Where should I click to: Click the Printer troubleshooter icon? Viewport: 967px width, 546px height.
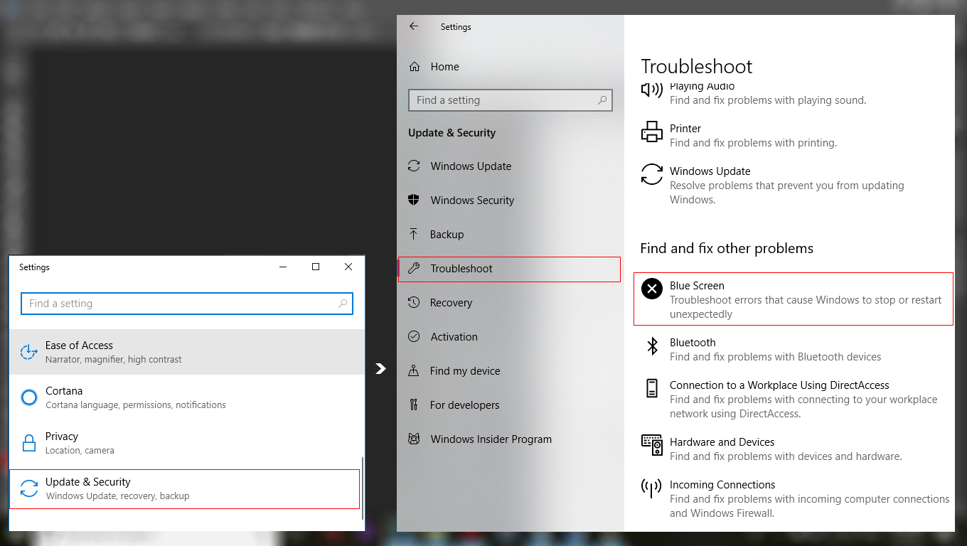pos(651,132)
